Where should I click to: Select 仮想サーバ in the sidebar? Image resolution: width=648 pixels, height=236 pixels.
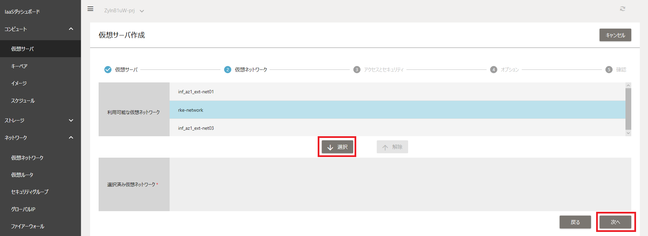pos(40,49)
